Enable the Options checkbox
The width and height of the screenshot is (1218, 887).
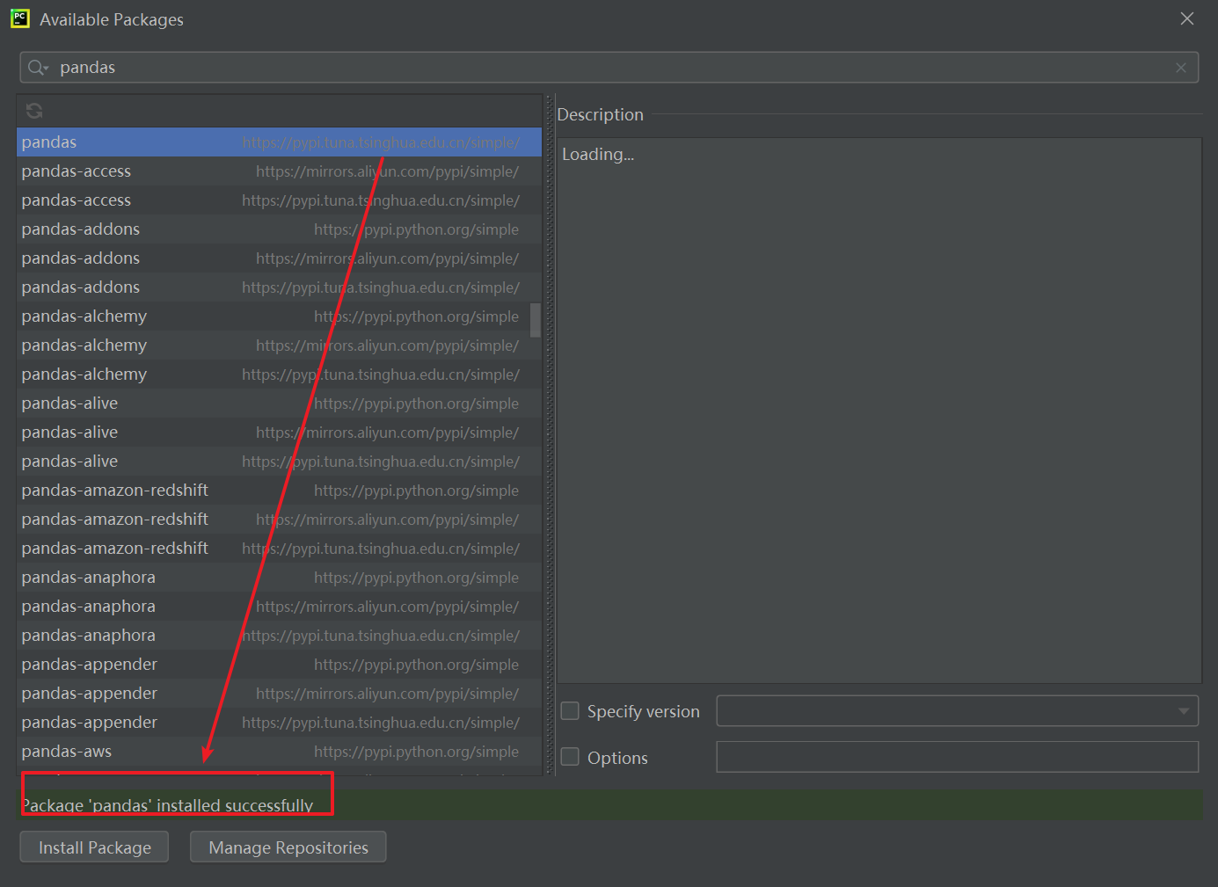tap(570, 757)
